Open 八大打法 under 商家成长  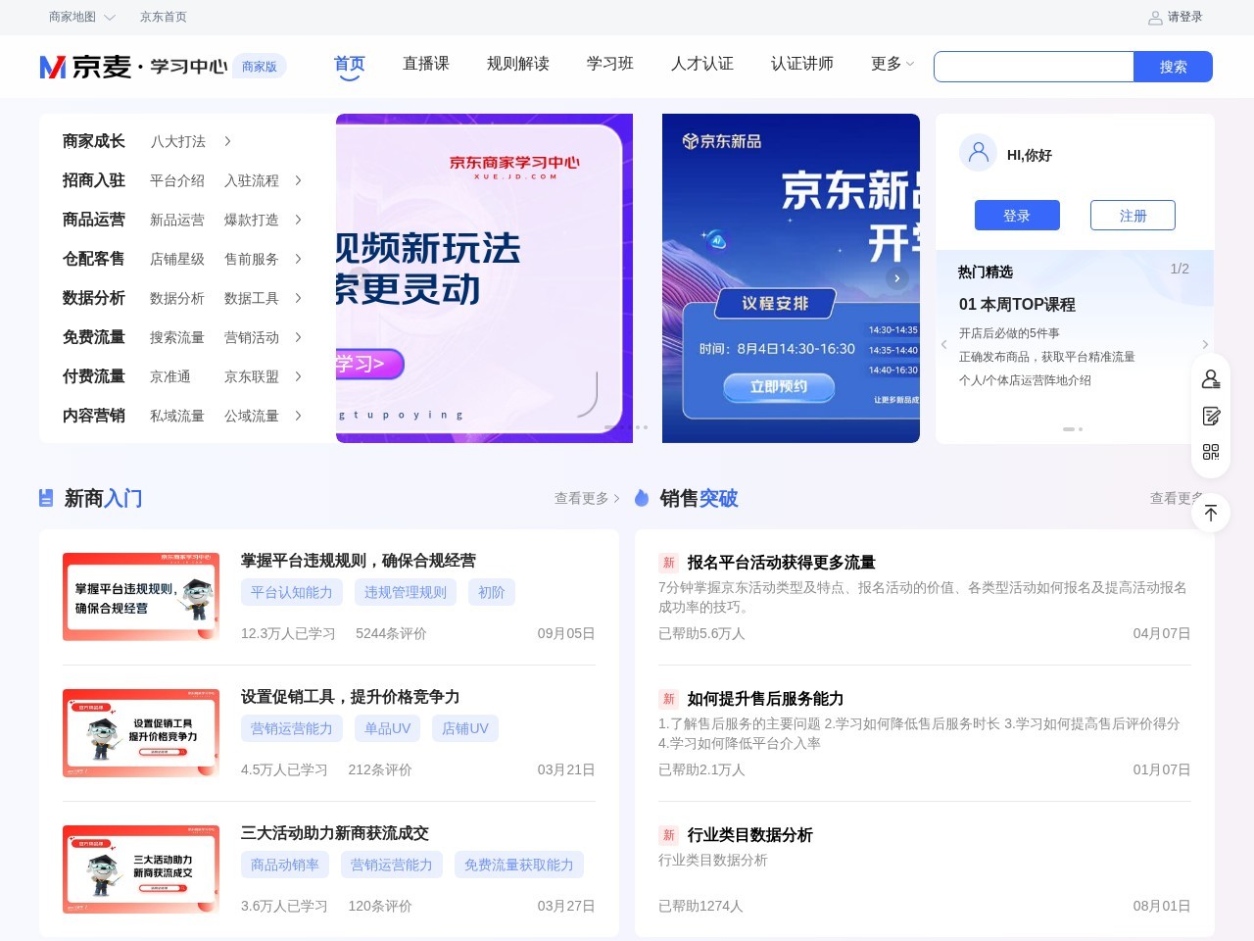coord(177,141)
